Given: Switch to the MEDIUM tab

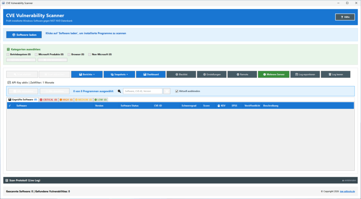Looking at the screenshot, I should point(84,100).
